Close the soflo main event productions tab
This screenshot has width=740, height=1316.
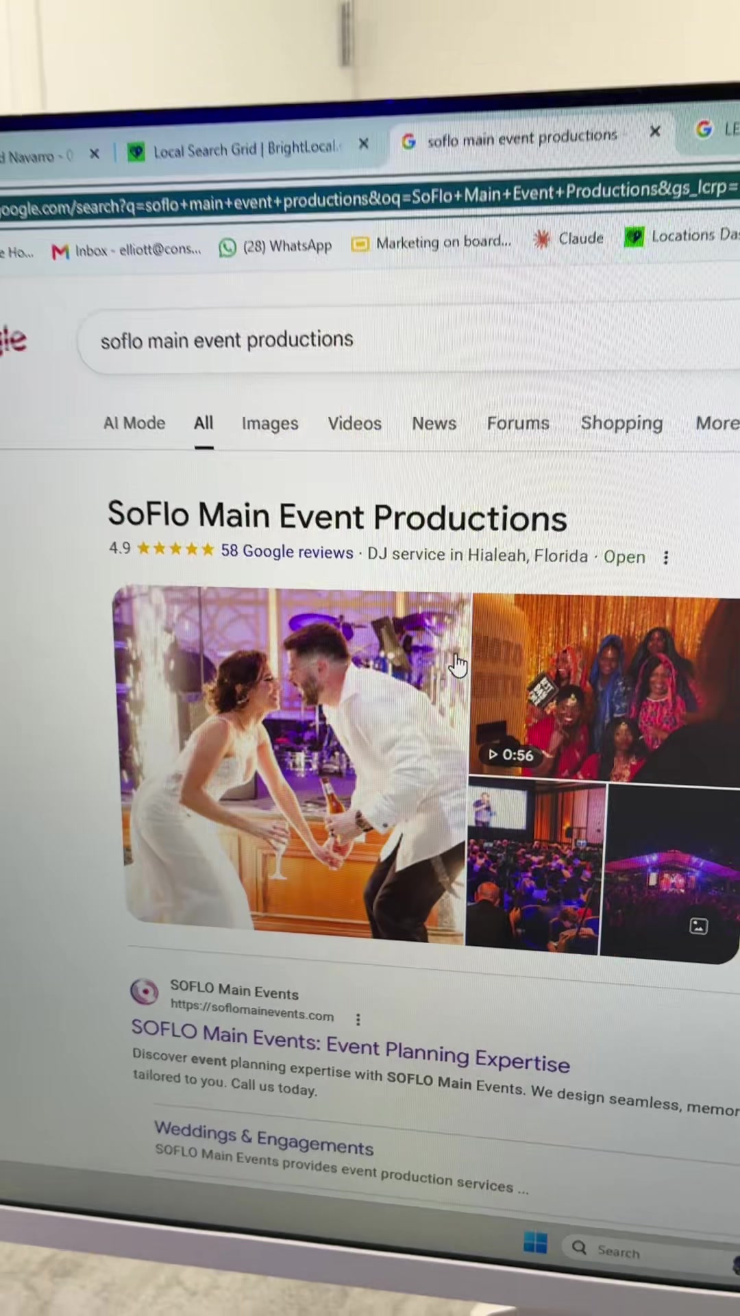[655, 131]
